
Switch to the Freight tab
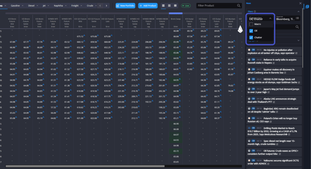point(75,6)
